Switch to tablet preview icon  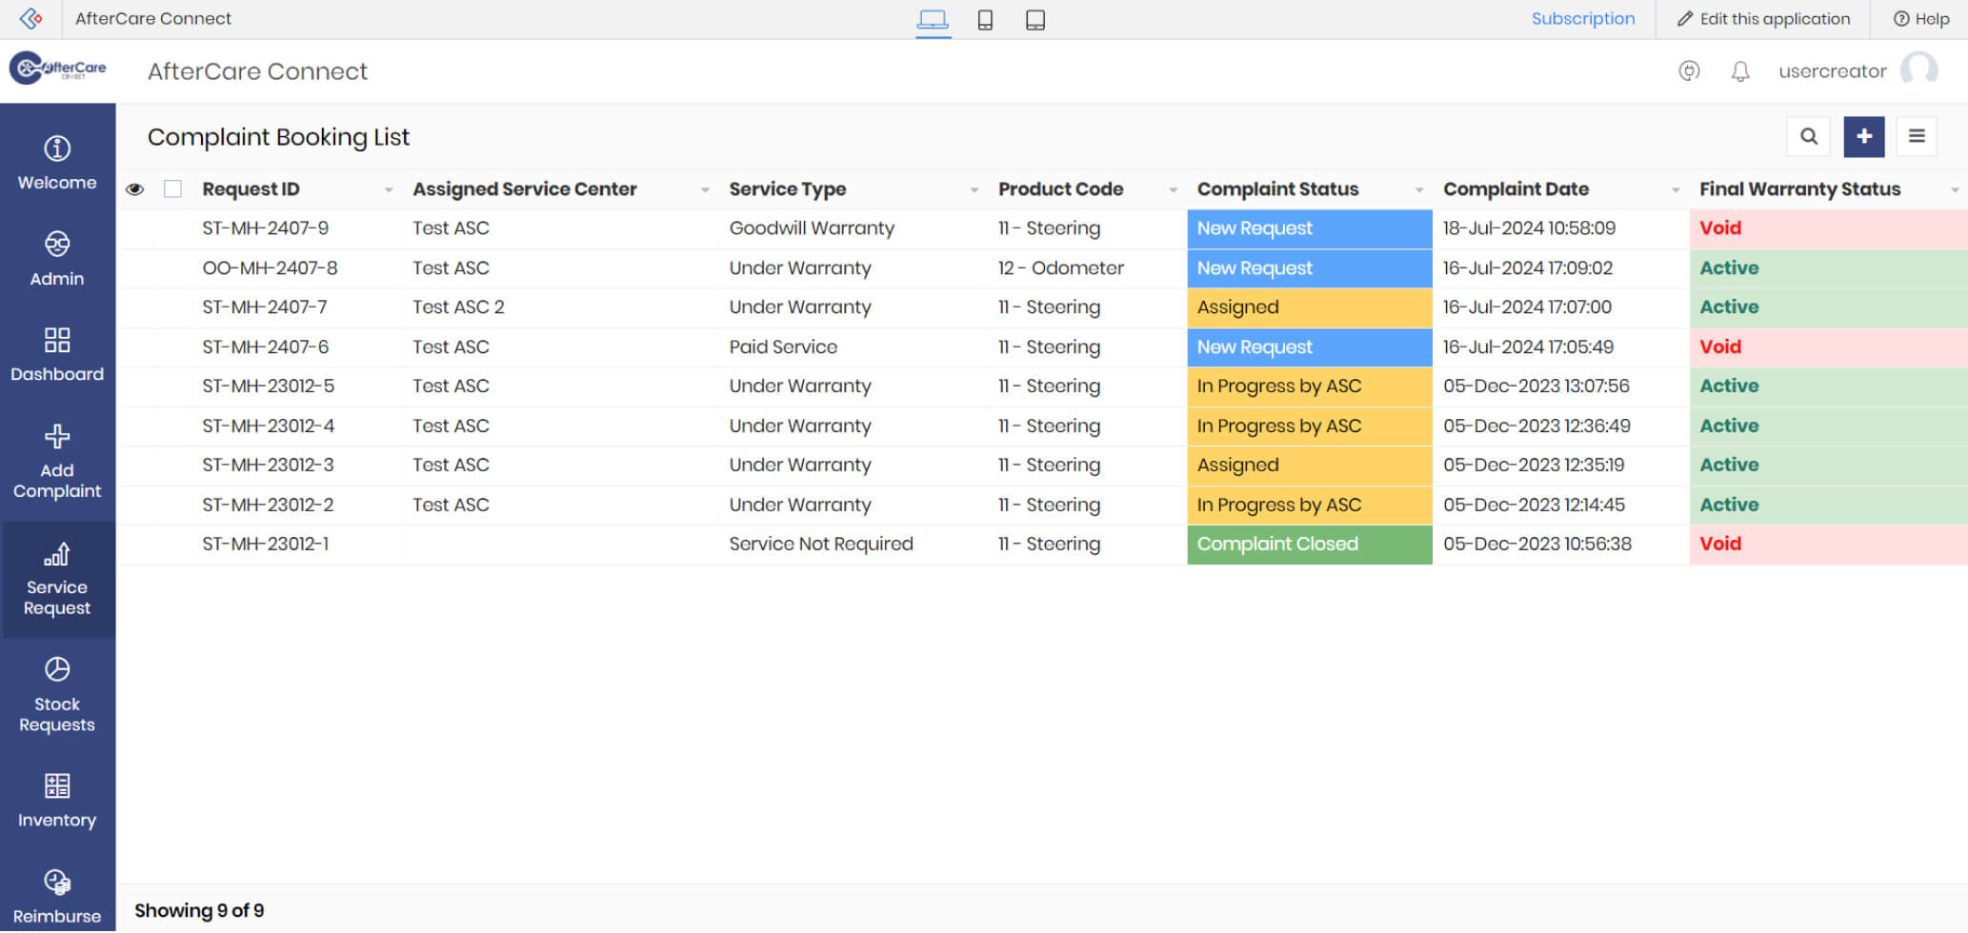point(1034,20)
